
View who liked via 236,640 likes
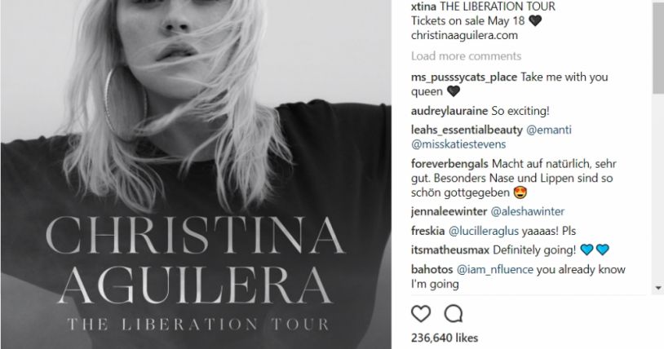tap(445, 338)
